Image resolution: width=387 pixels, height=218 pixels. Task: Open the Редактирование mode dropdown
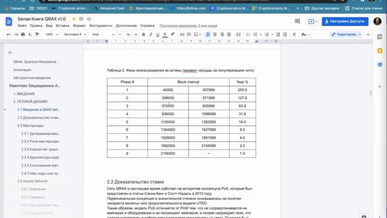346,35
